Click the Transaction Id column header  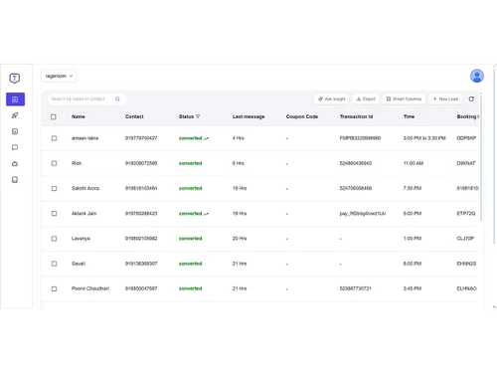pyautogui.click(x=356, y=116)
